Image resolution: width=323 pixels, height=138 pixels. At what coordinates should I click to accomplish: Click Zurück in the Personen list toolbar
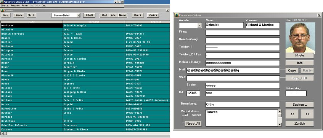pyautogui.click(x=153, y=15)
